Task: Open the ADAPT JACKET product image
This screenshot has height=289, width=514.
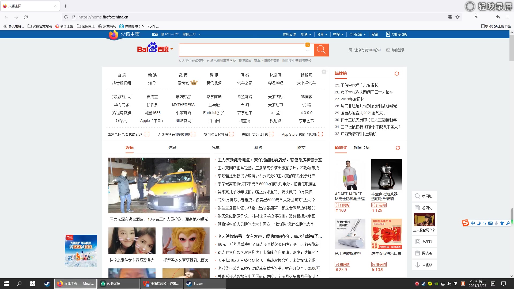Action: point(350,174)
